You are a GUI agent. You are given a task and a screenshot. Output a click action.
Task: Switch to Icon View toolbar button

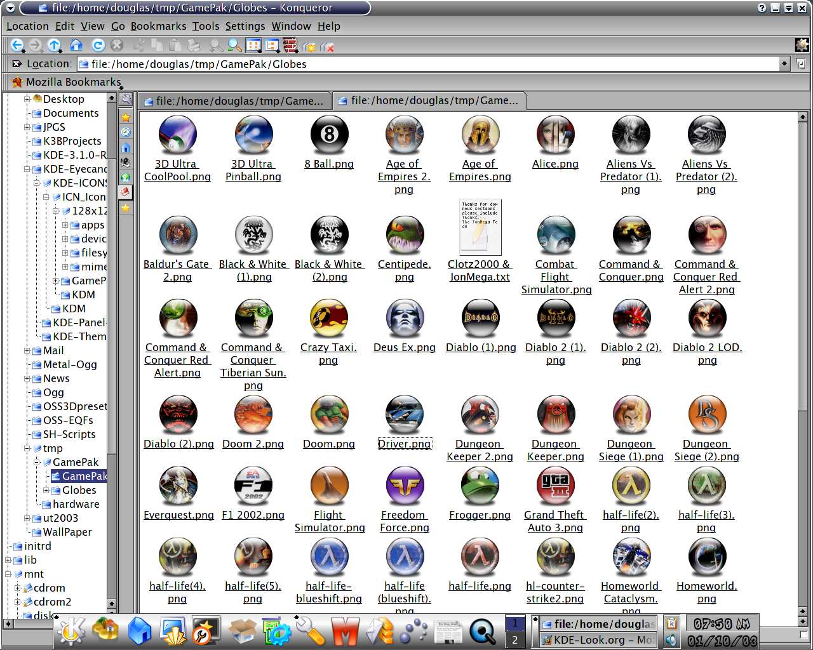[253, 45]
